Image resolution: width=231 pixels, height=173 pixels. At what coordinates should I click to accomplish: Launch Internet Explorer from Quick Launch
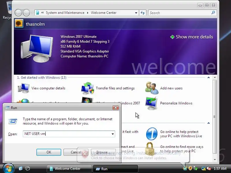coord(21,168)
